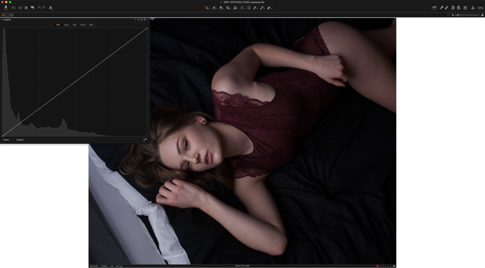
Task: Collapse the CURVE panel chevron
Action: point(2,20)
